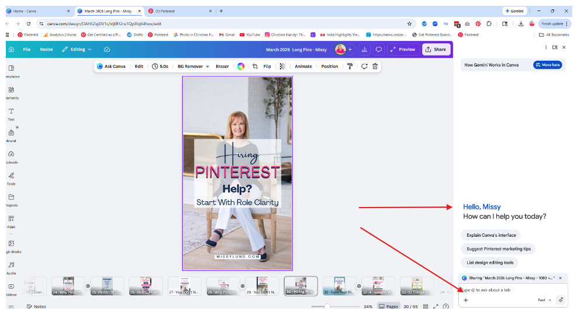The image size is (577, 314).
Task: Open Gemini panel three-dot options menu
Action: pos(546,47)
